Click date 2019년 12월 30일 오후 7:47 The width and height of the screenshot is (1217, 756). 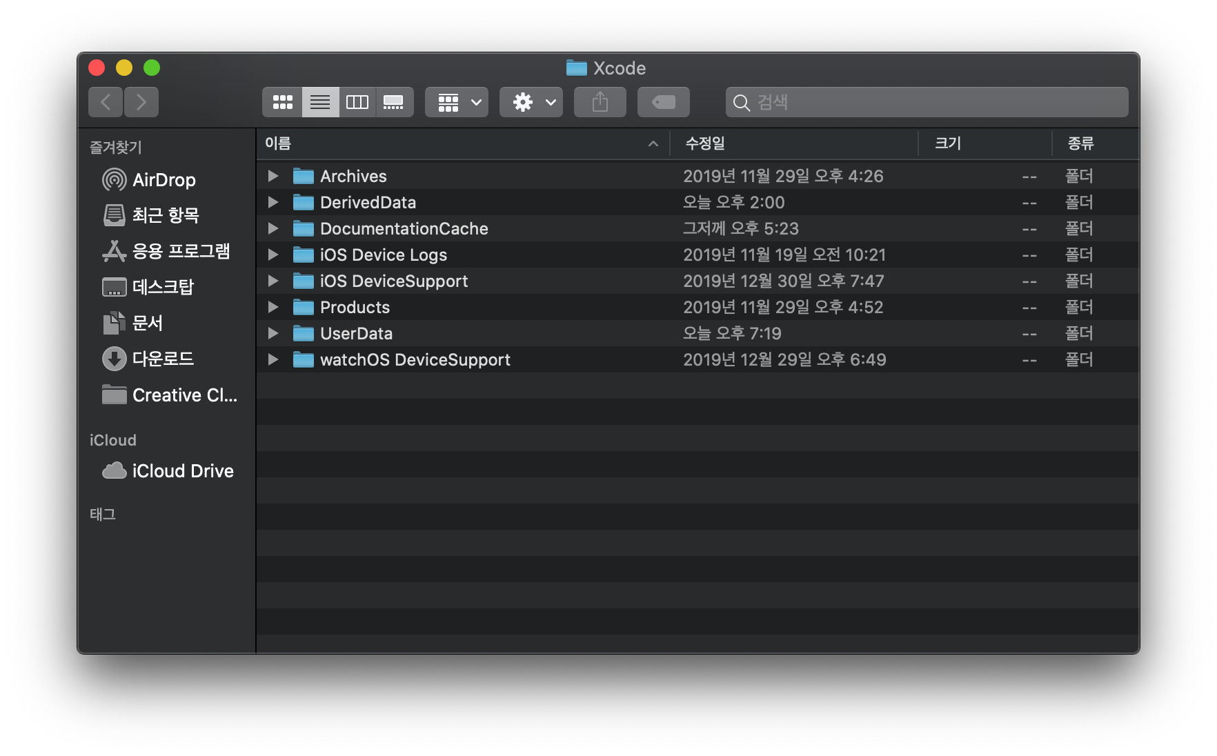(783, 281)
